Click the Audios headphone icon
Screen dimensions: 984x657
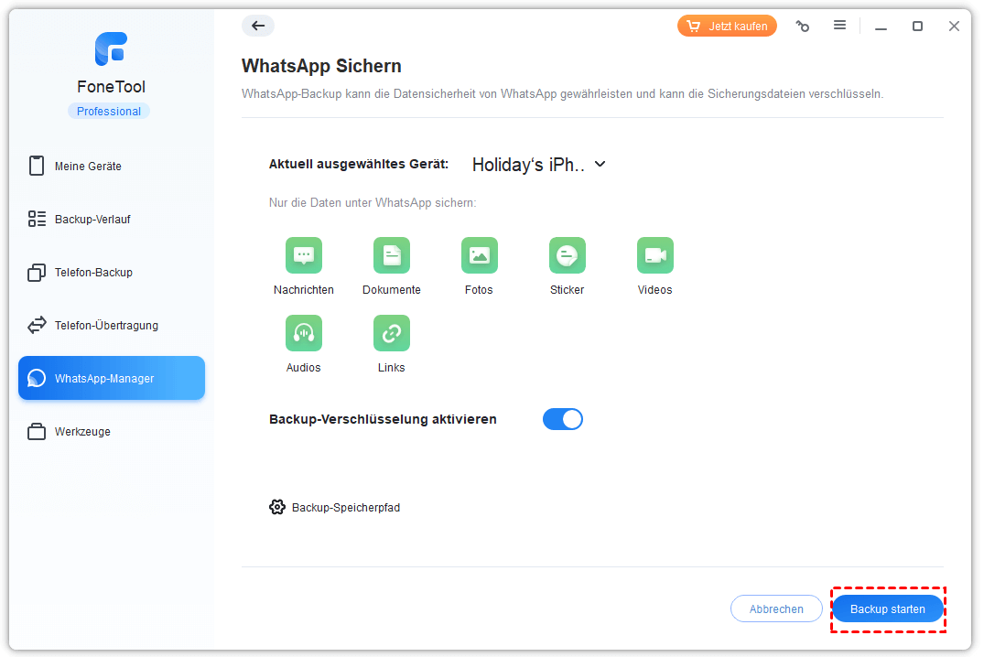[x=304, y=334]
